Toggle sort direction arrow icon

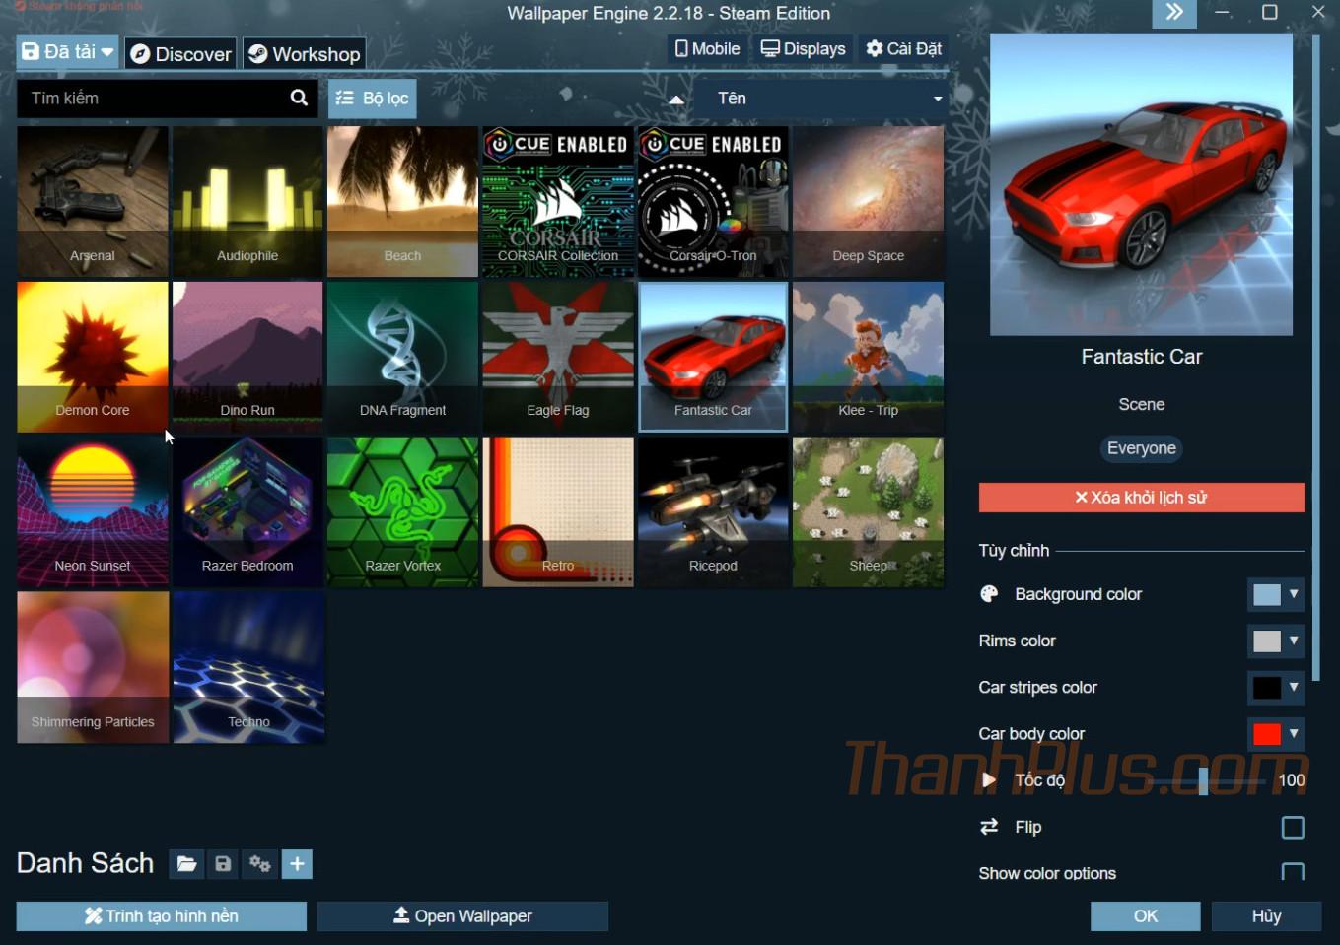676,99
